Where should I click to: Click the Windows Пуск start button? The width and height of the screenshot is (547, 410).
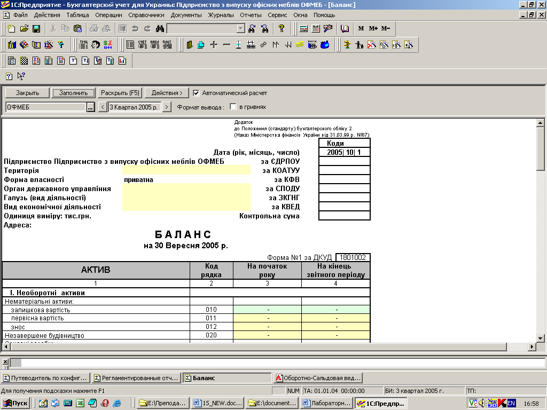[15, 404]
